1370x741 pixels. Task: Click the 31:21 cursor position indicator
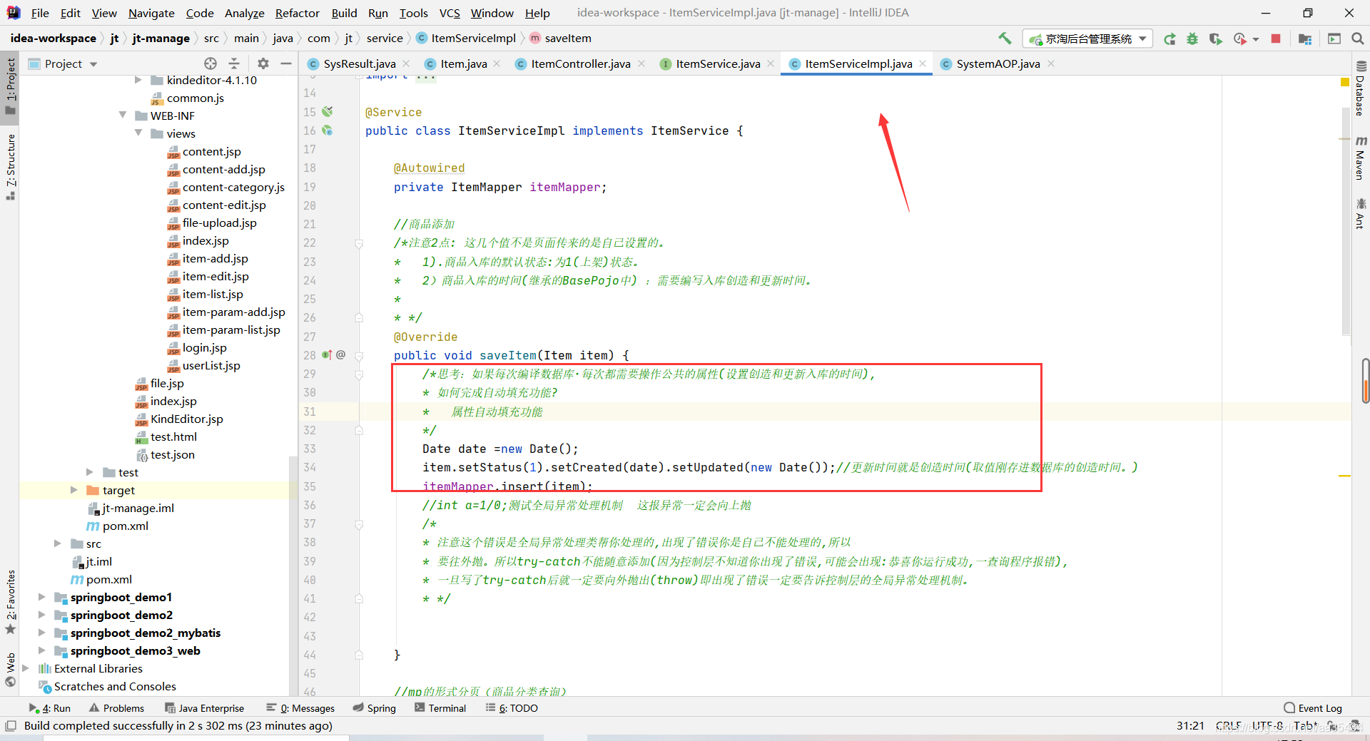1190,725
